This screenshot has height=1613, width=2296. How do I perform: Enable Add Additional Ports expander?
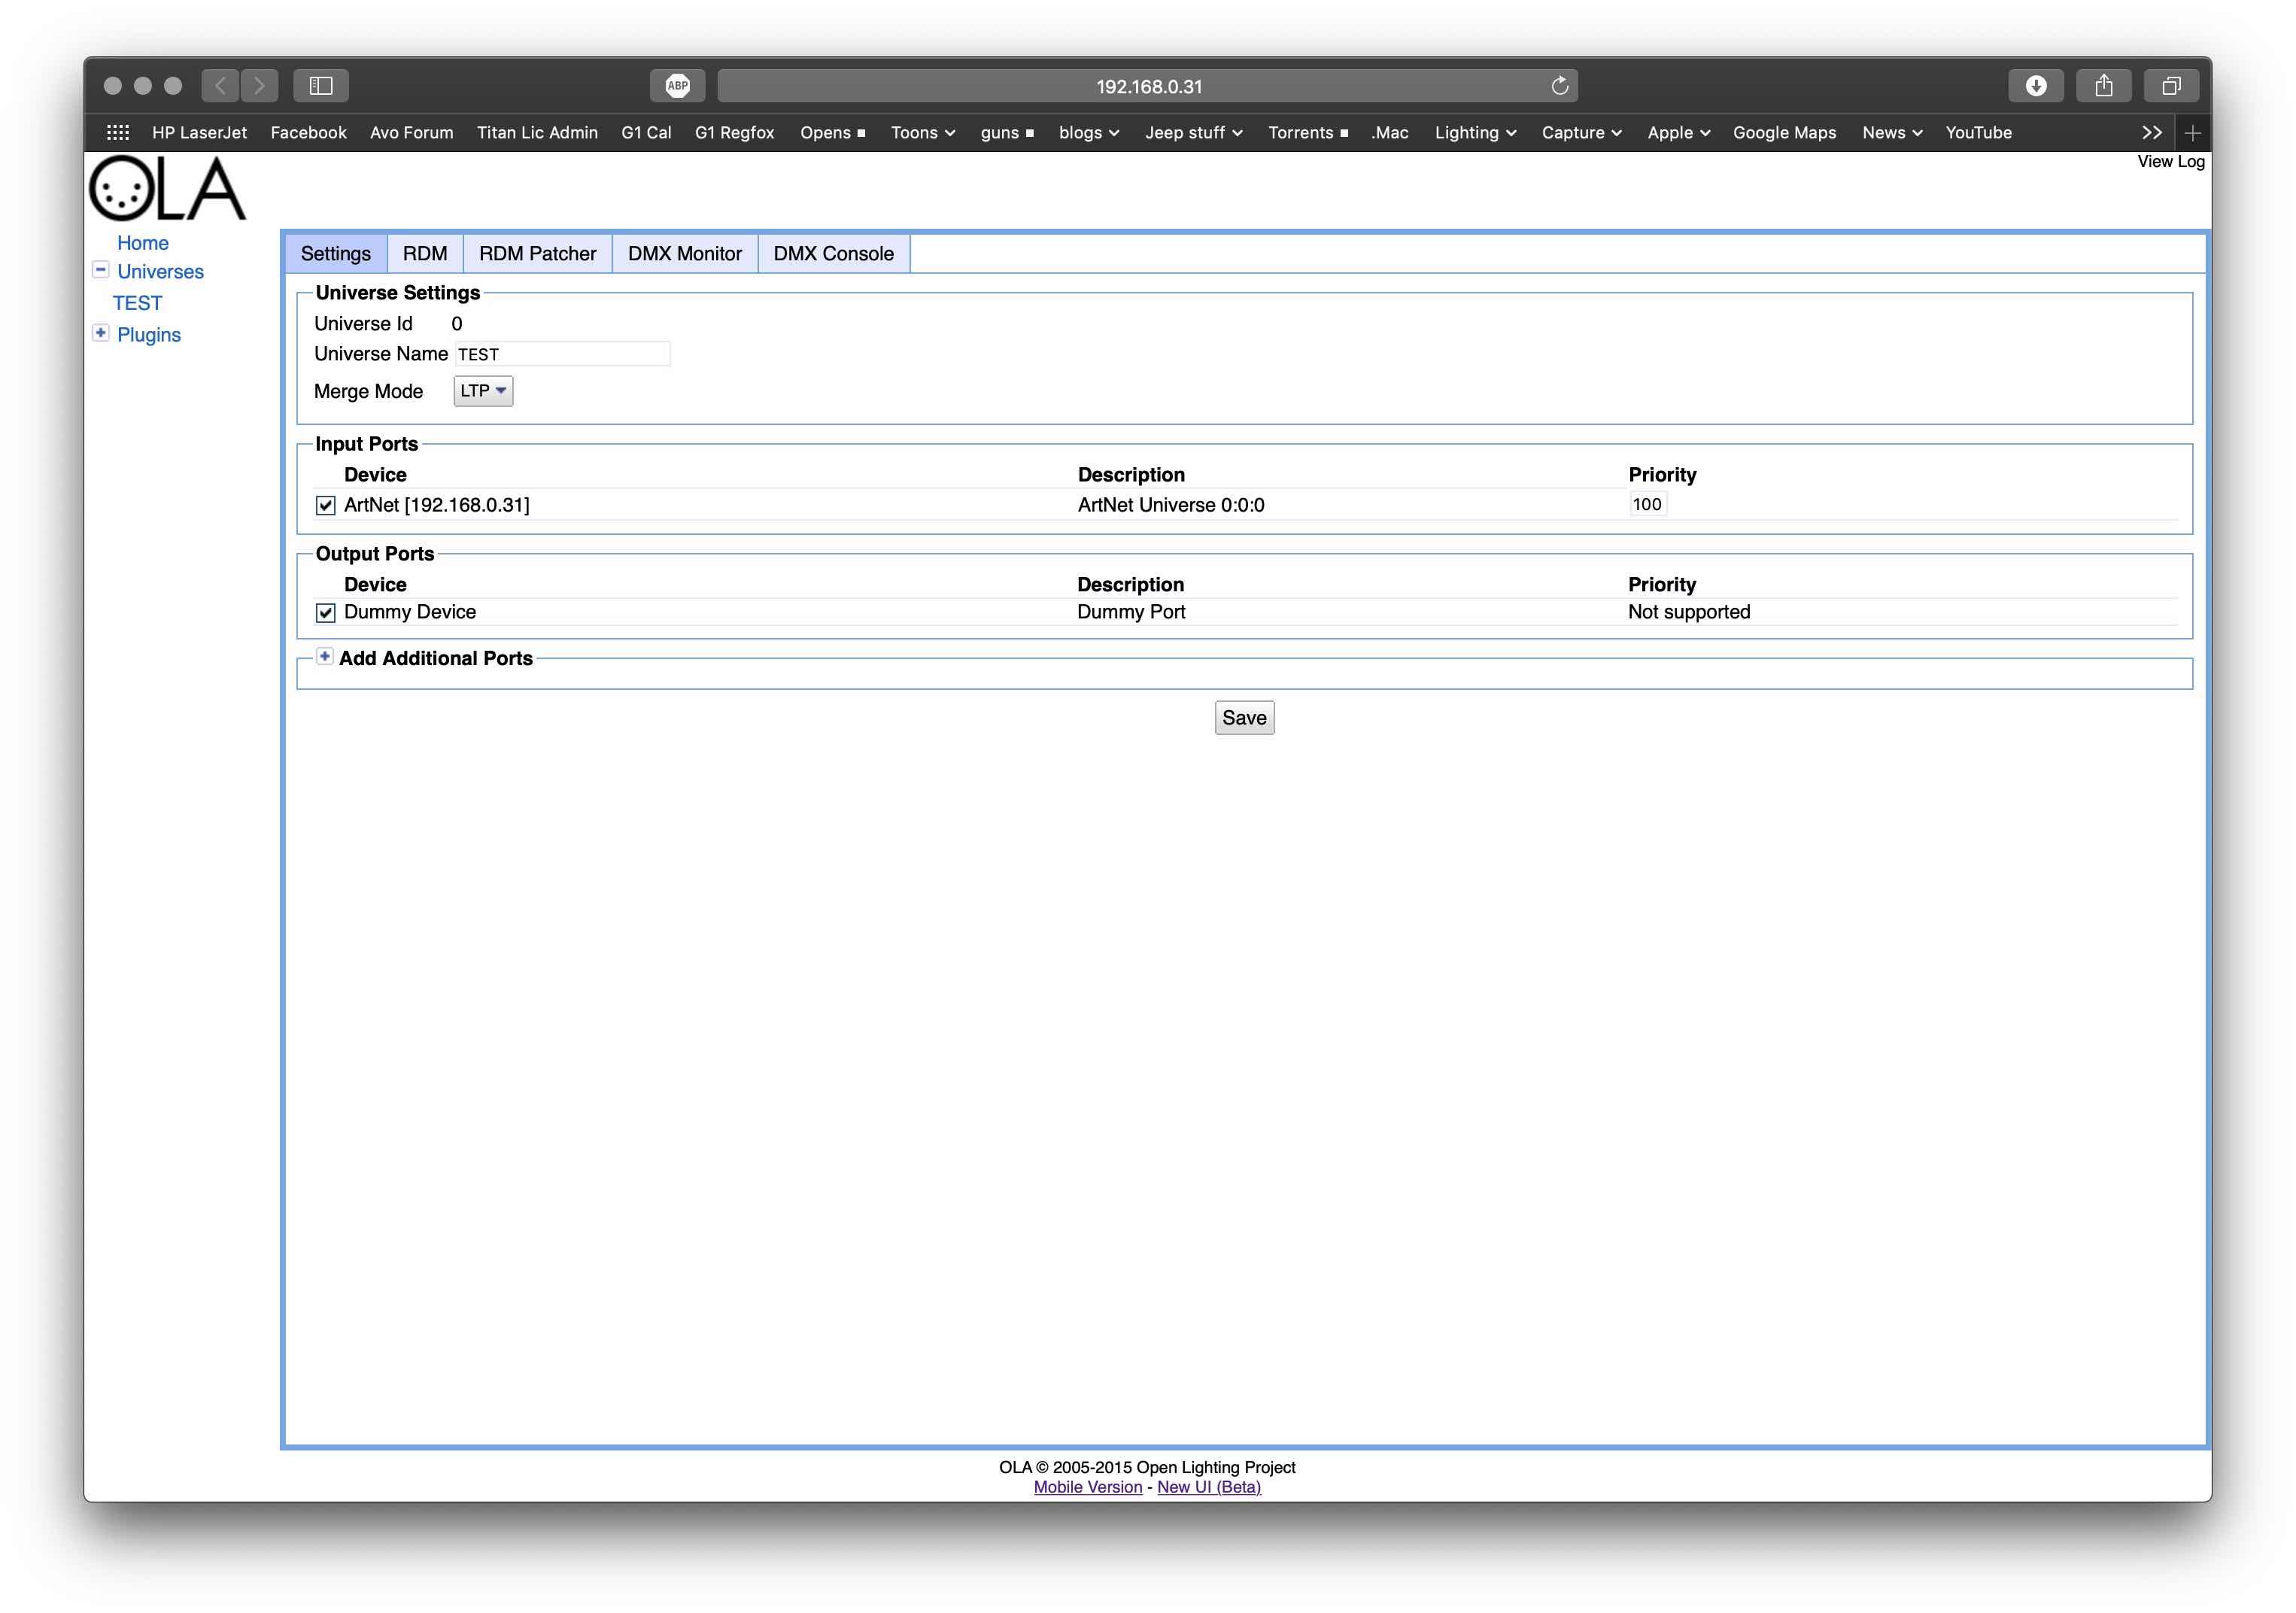(x=326, y=660)
